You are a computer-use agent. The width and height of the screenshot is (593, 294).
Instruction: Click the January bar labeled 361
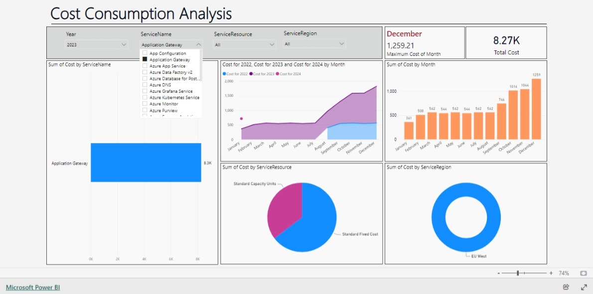409,131
